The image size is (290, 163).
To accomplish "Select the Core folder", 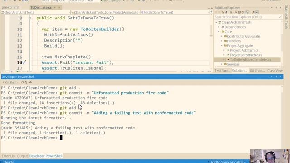I will pos(228,32).
